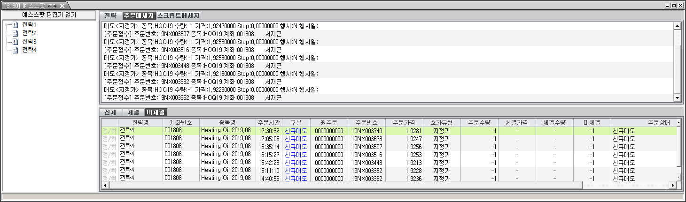The image size is (686, 202).
Task: Click the 전략1 document icon in tree
Action: pyautogui.click(x=16, y=25)
